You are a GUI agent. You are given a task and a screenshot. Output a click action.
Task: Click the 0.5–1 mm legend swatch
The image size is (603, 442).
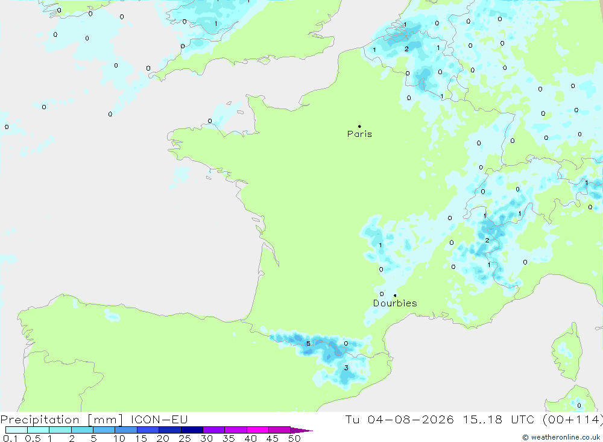tap(39, 430)
